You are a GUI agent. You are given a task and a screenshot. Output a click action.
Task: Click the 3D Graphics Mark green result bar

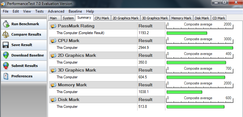point(196,77)
